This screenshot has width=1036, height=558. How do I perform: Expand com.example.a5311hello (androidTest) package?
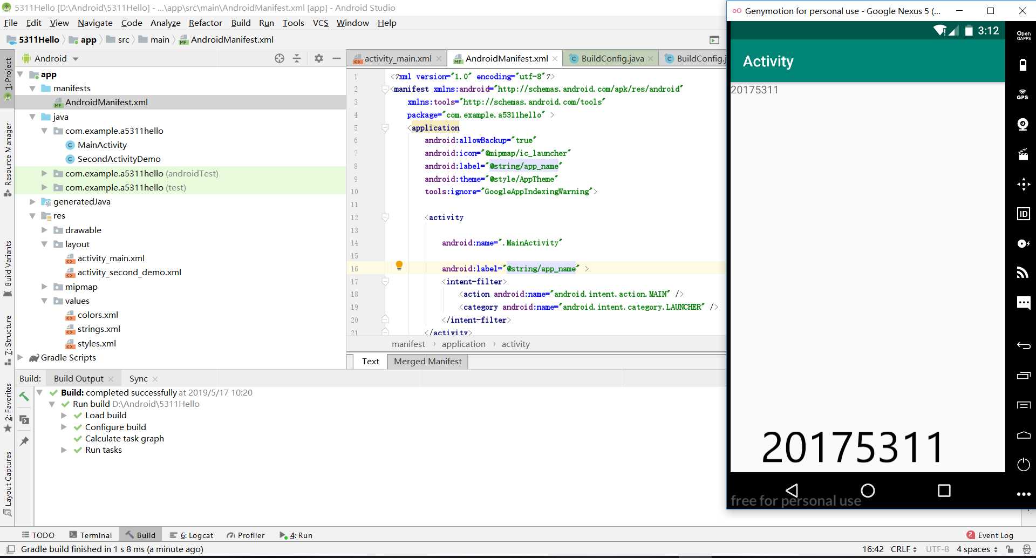pyautogui.click(x=44, y=173)
